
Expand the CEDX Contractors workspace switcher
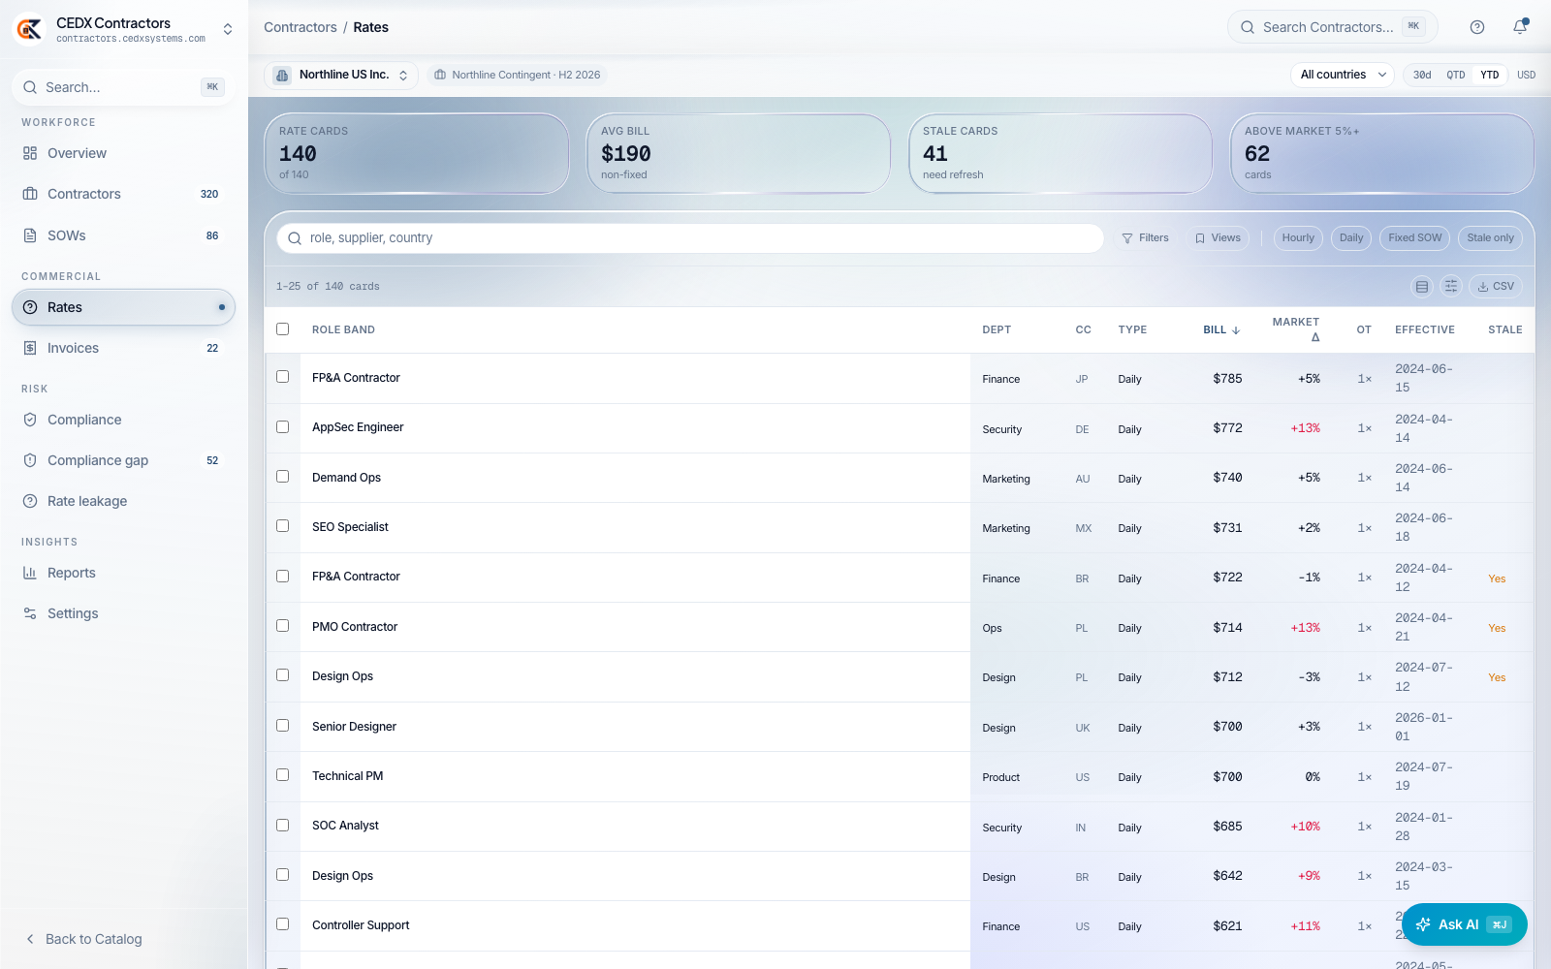coord(228,29)
